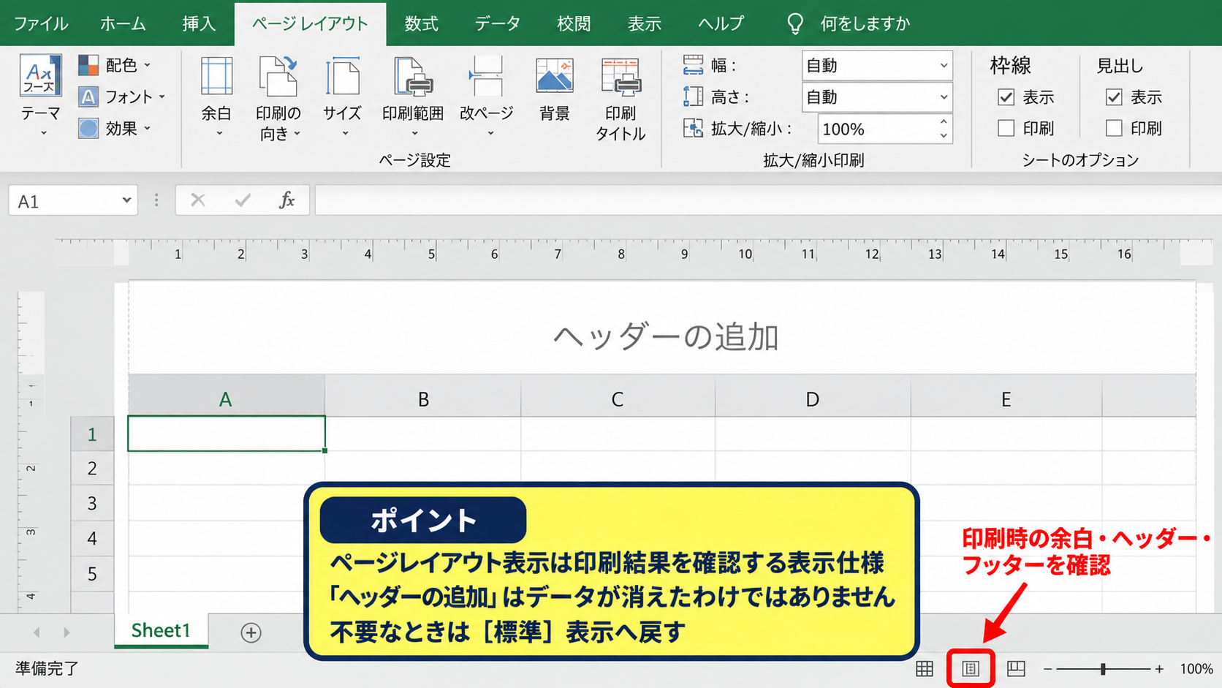Image resolution: width=1222 pixels, height=688 pixels.
Task: Switch to the ホーム tab
Action: (123, 23)
